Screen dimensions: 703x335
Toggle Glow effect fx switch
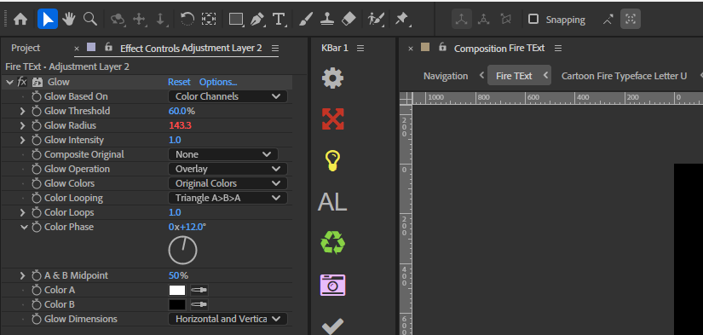(x=22, y=82)
